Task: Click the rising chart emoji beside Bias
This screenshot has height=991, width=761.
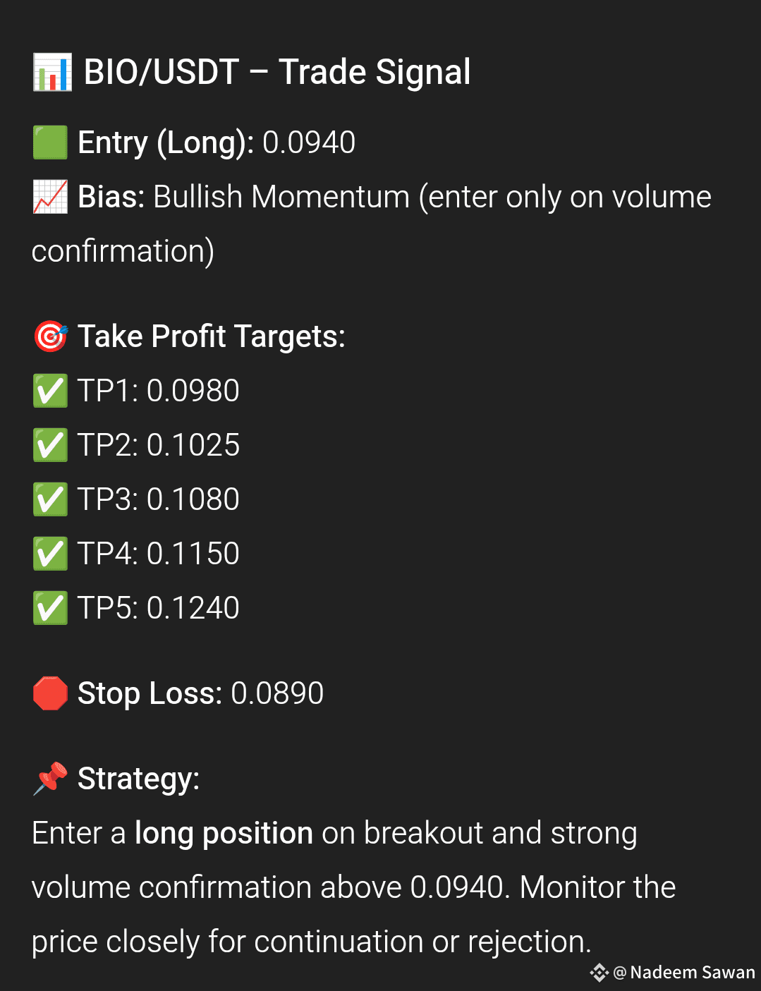Action: tap(50, 197)
